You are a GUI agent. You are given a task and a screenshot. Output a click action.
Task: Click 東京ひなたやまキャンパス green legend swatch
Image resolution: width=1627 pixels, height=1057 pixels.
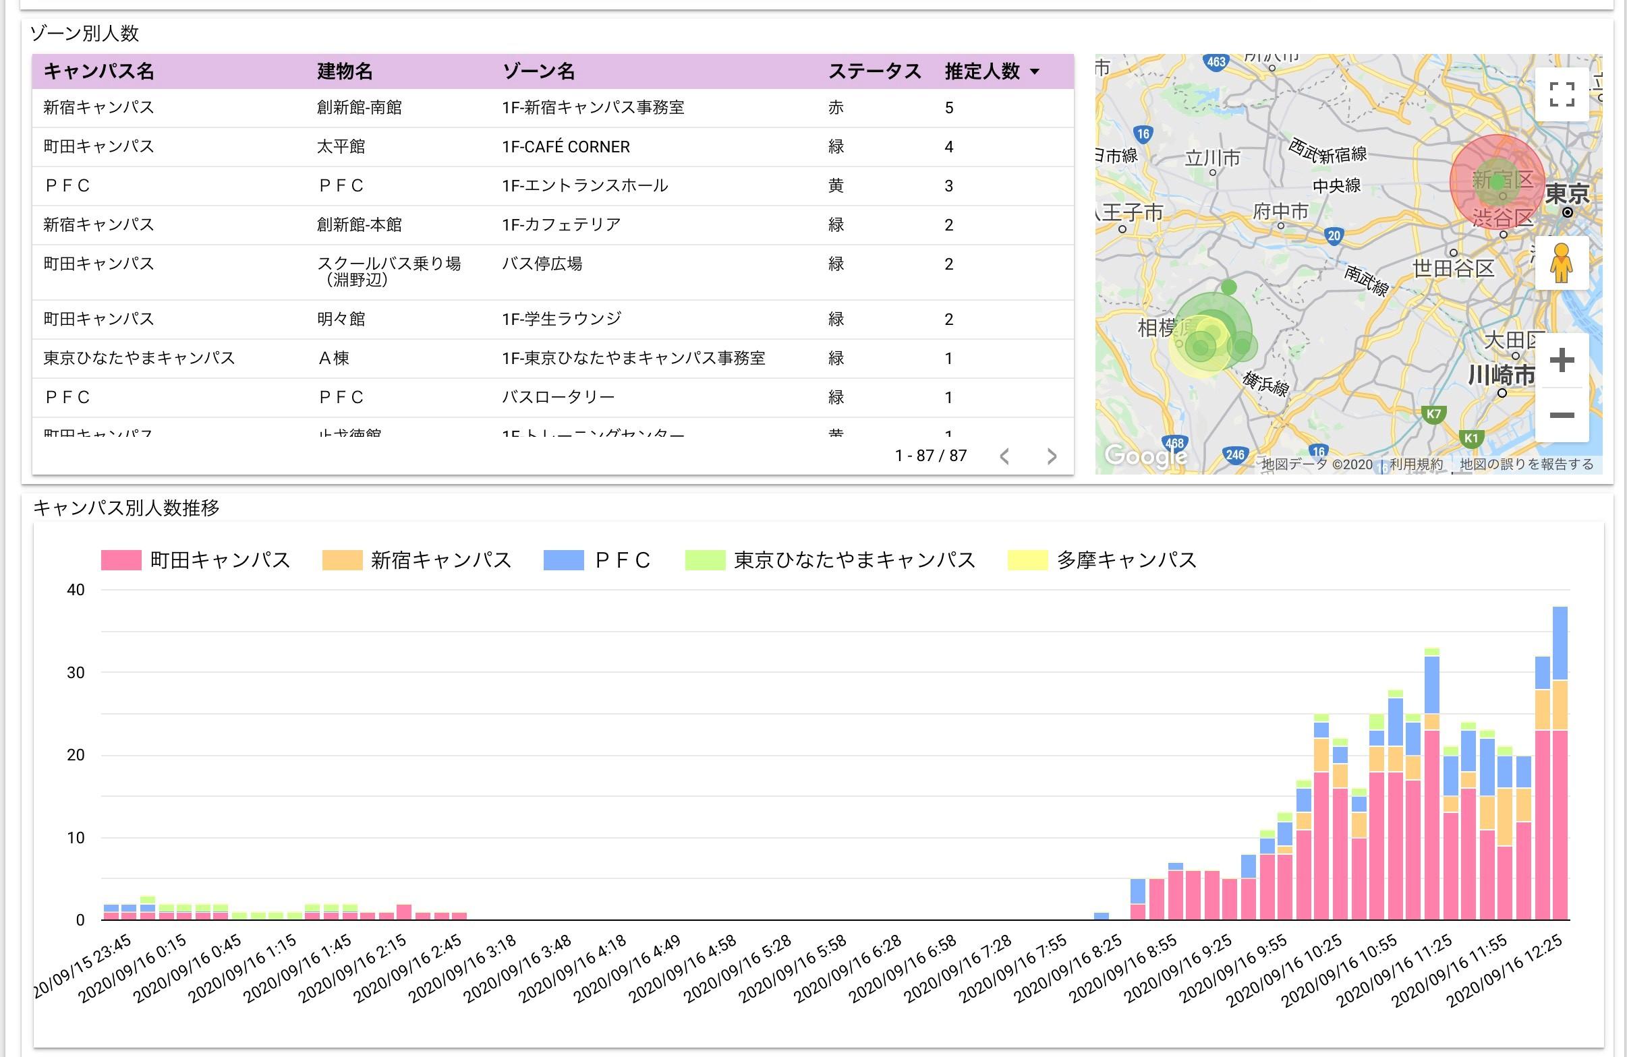pyautogui.click(x=705, y=560)
